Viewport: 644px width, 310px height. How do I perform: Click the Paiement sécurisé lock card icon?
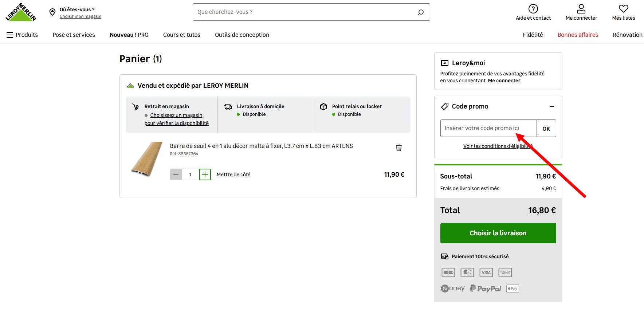coord(445,256)
